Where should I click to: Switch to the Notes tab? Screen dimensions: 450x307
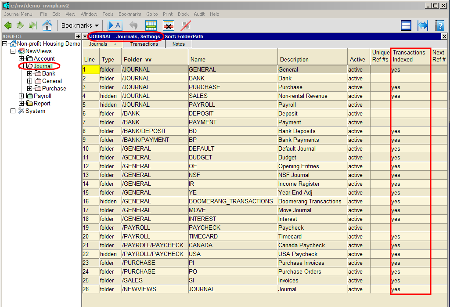pyautogui.click(x=178, y=44)
